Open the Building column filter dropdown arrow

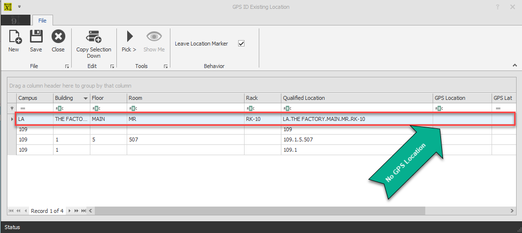(x=85, y=98)
